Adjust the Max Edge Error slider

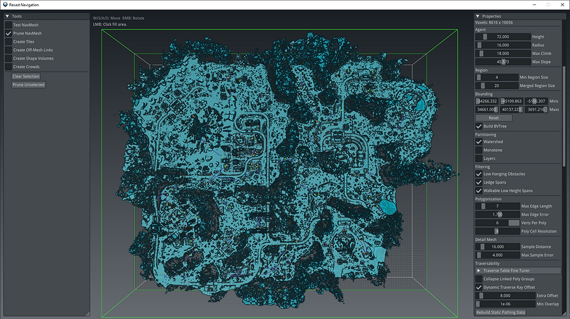[497, 215]
